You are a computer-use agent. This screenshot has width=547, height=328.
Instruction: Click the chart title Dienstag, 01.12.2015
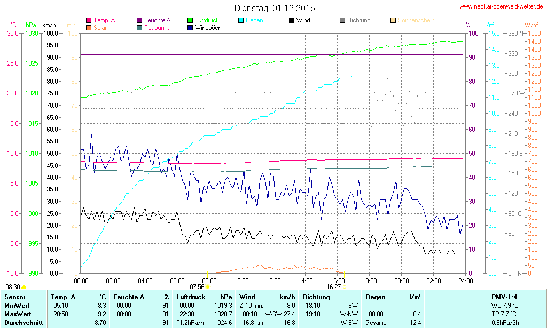(x=275, y=8)
